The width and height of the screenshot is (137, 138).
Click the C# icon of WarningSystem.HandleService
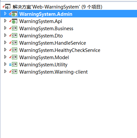(x=14, y=43)
